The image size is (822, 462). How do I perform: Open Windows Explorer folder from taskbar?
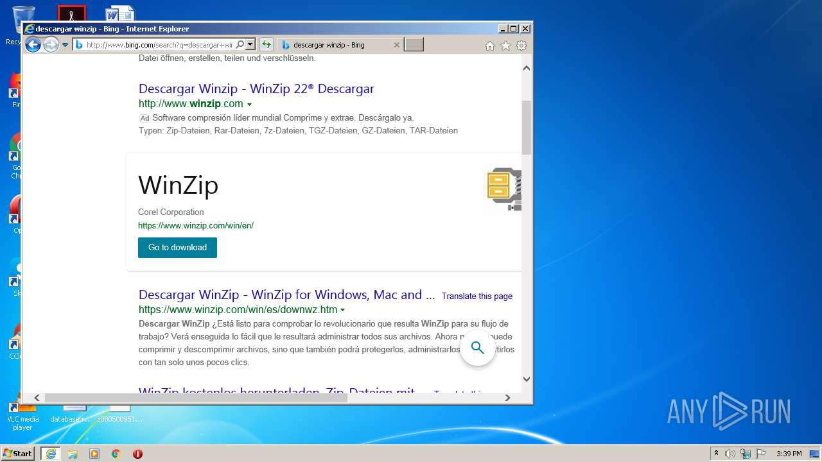click(73, 454)
